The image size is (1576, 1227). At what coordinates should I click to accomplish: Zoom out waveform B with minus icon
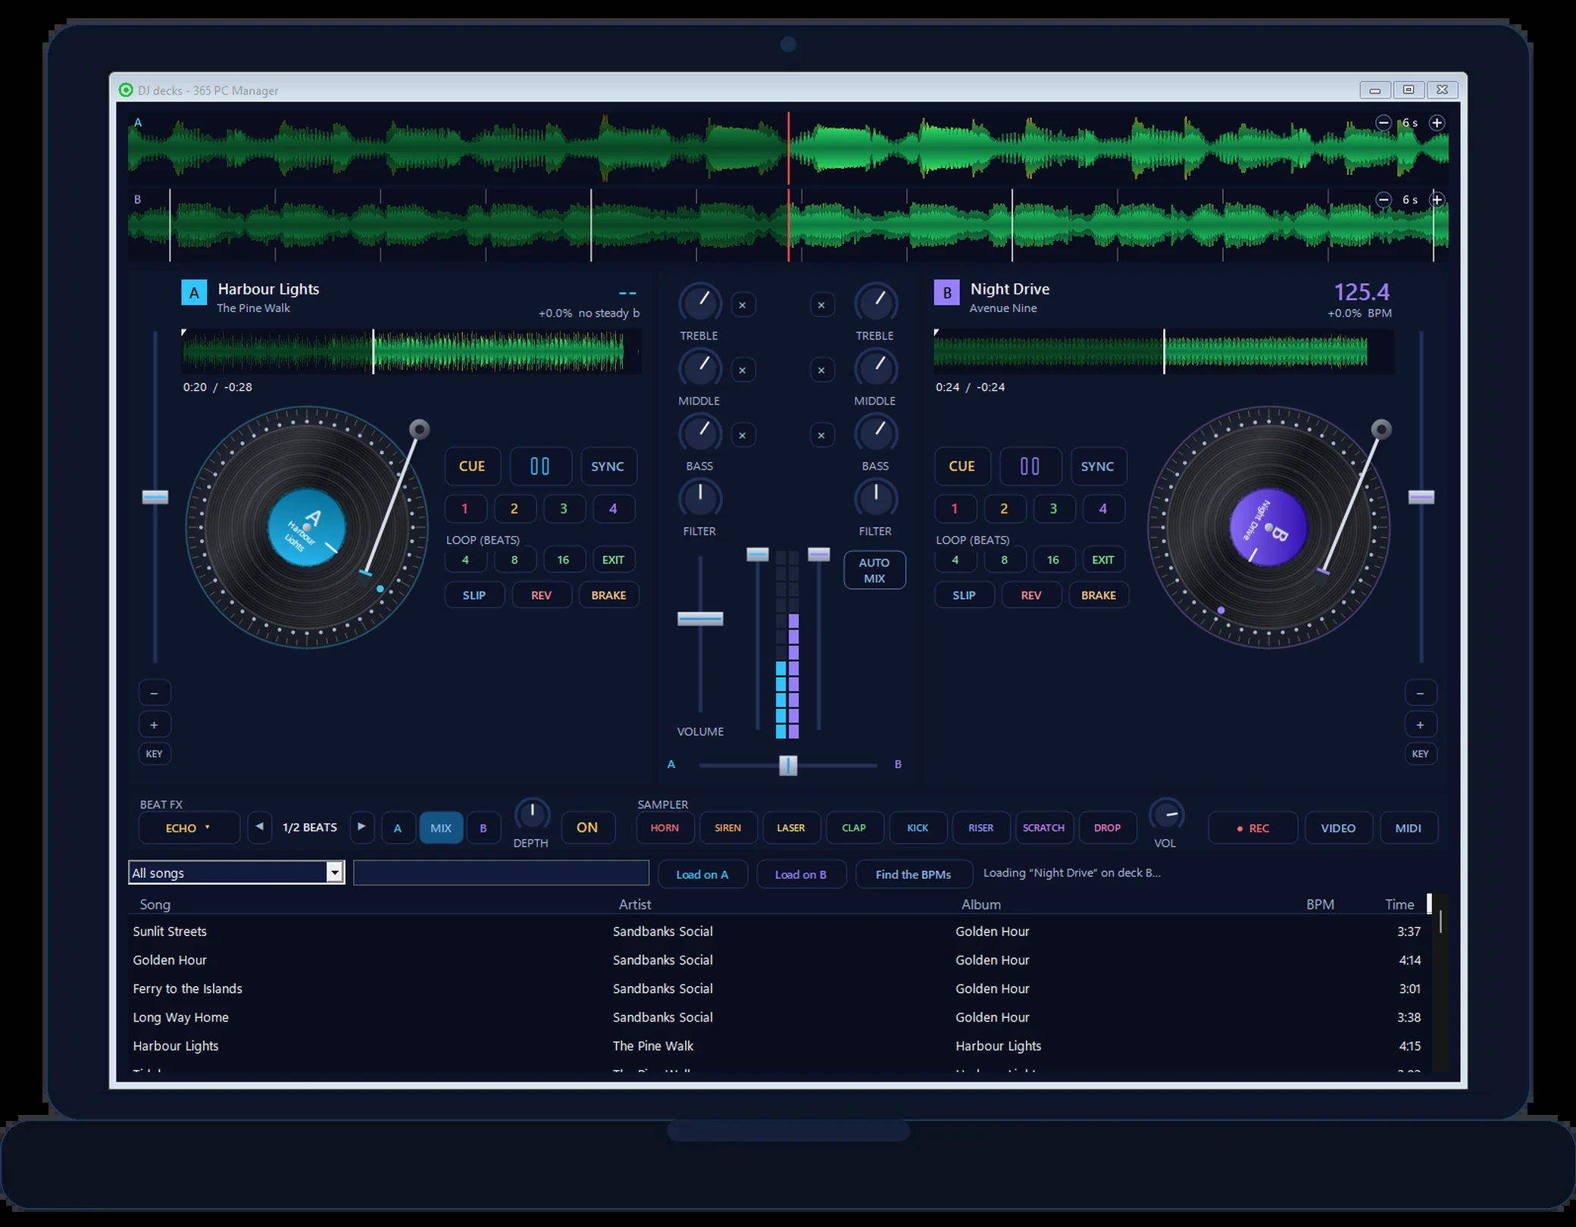pos(1383,200)
